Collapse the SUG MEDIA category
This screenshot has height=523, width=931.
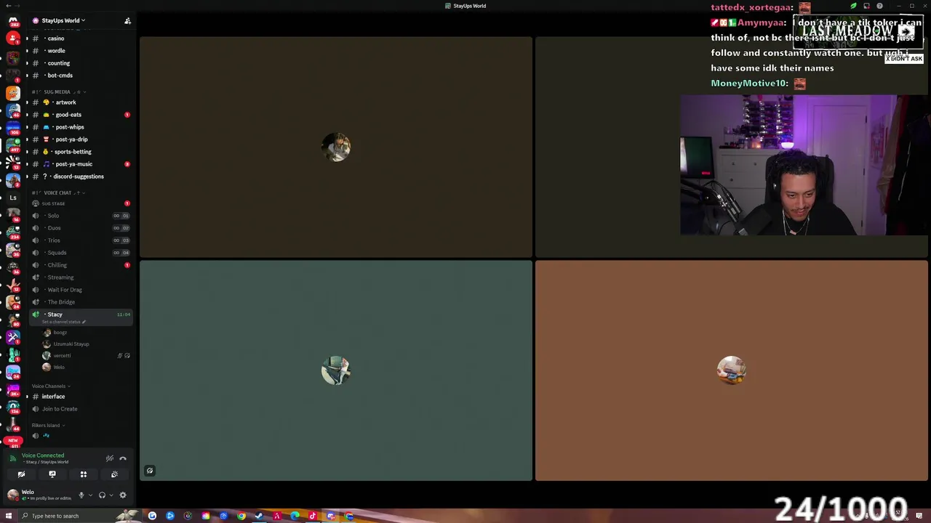pyautogui.click(x=58, y=92)
